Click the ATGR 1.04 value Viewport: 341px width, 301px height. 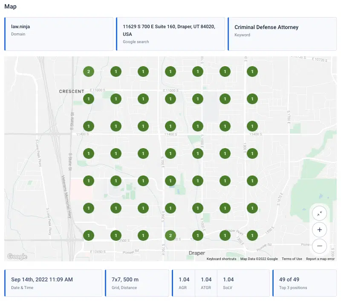pos(206,279)
